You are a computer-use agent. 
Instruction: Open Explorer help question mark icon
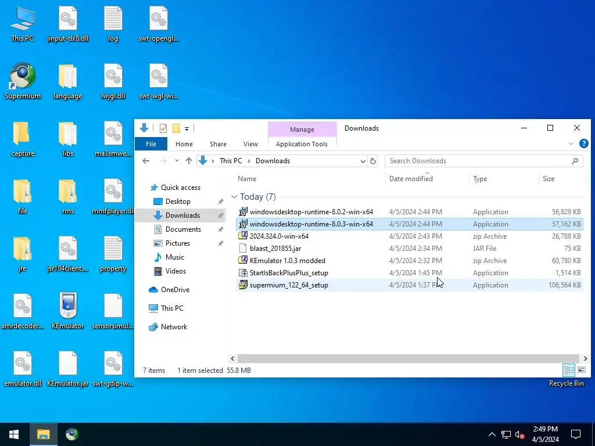[583, 143]
